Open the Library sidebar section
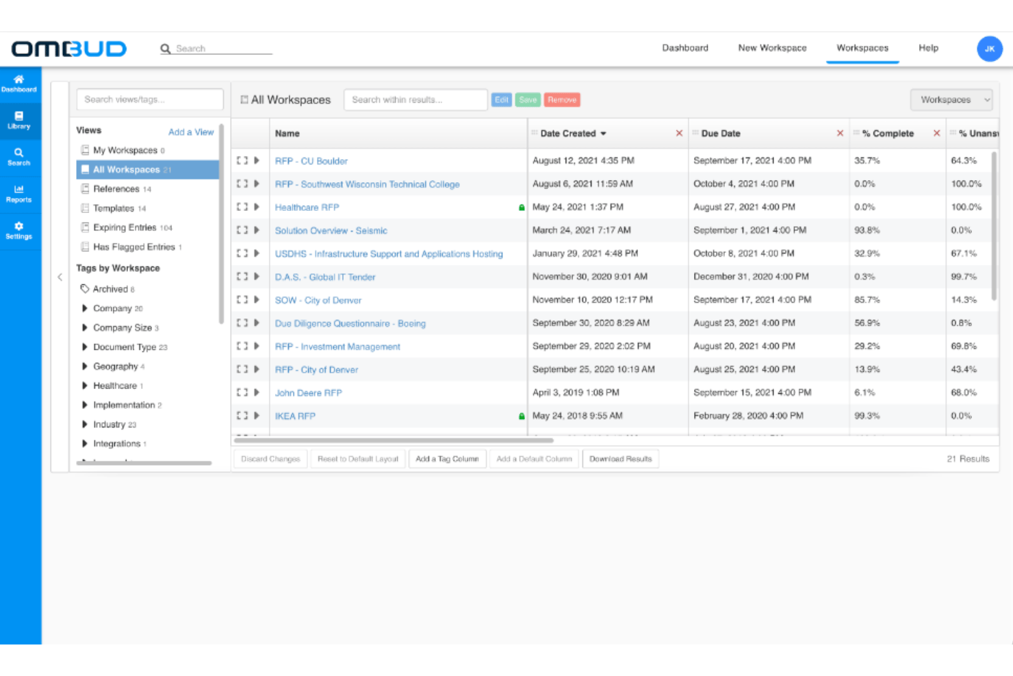The image size is (1013, 676). coord(19,121)
